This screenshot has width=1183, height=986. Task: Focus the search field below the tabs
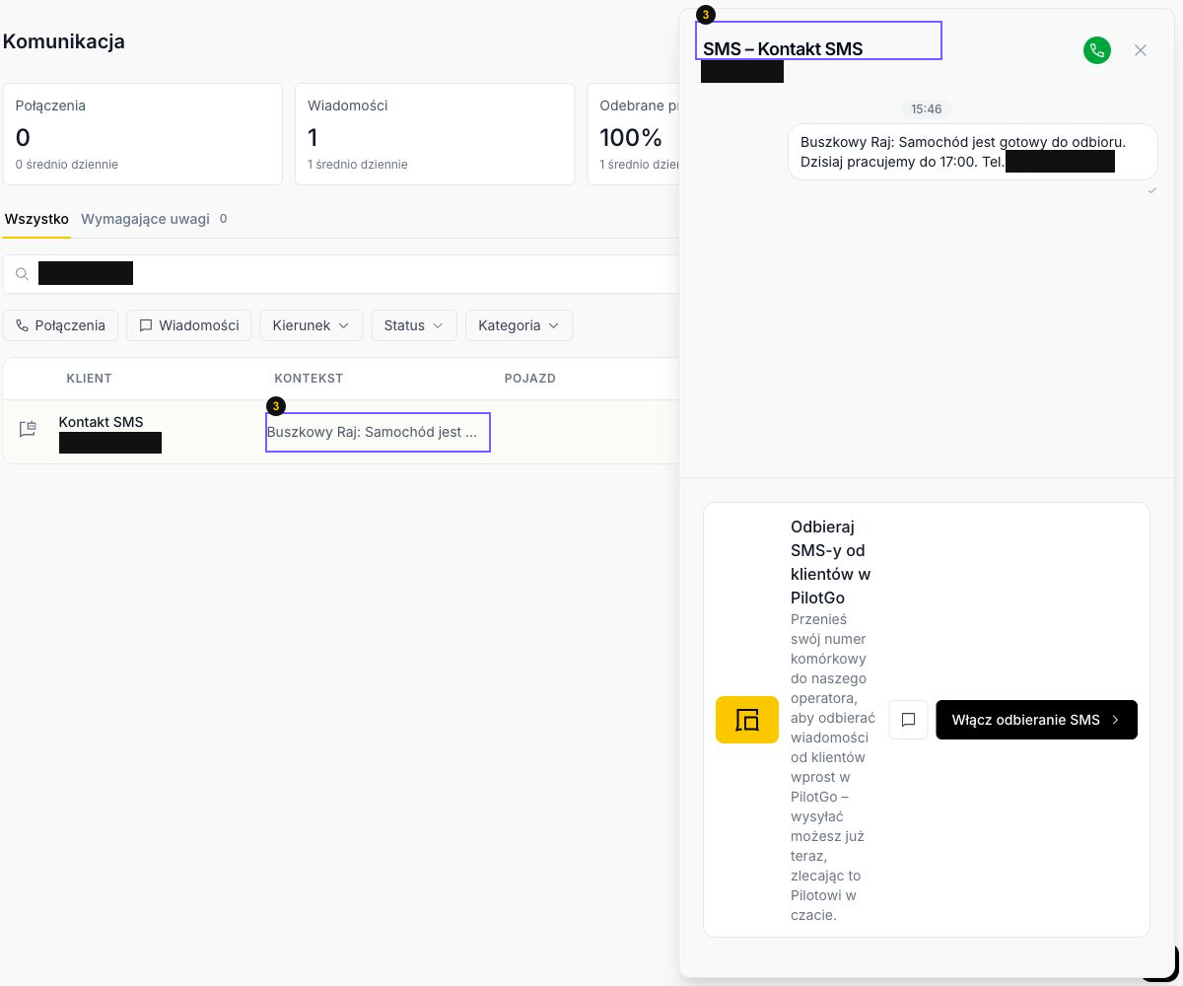341,274
